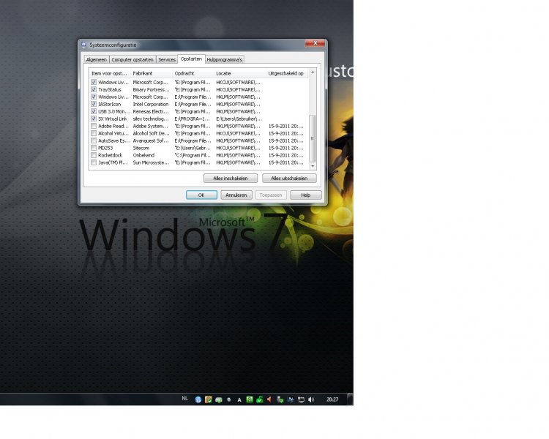Click the Systeemconfiguratie title bar icon

point(83,45)
